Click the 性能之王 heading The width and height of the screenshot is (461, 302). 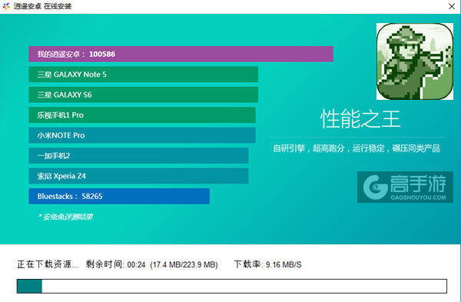[x=360, y=119]
